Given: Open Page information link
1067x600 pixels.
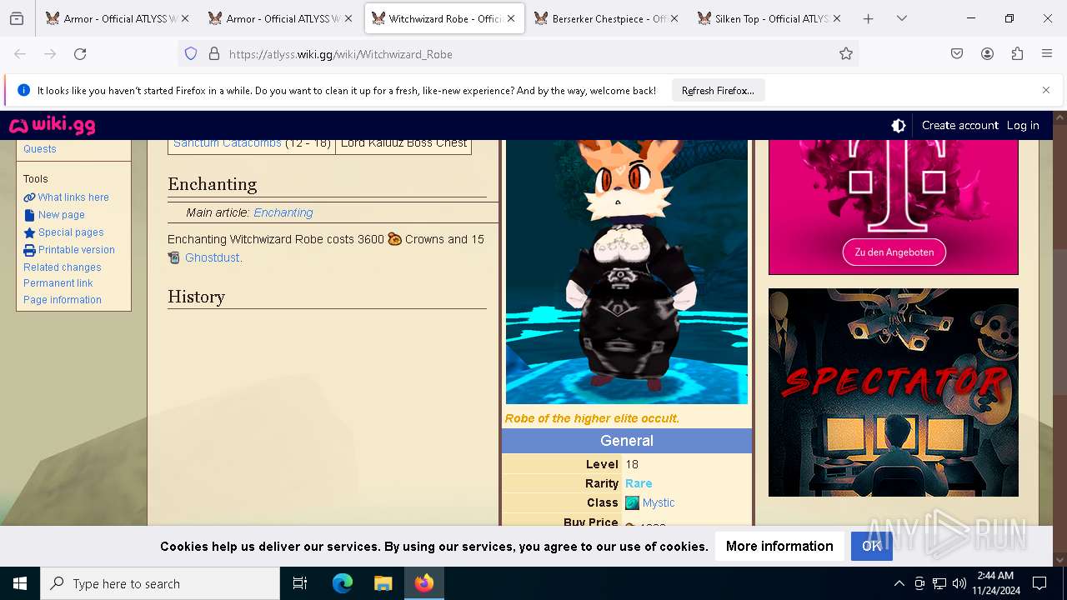Looking at the screenshot, I should click(63, 300).
